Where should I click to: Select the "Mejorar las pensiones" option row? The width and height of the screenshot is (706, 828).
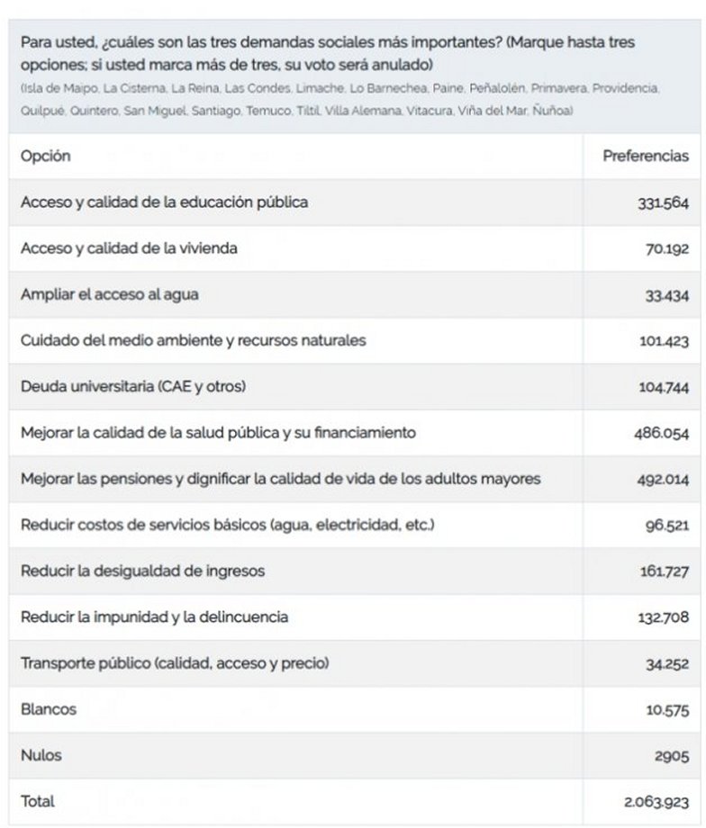[280, 479]
